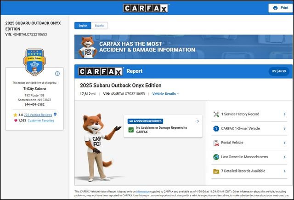294x200 pixels.
Task: Click the green No Accidents checkmark
Action: (x=131, y=130)
